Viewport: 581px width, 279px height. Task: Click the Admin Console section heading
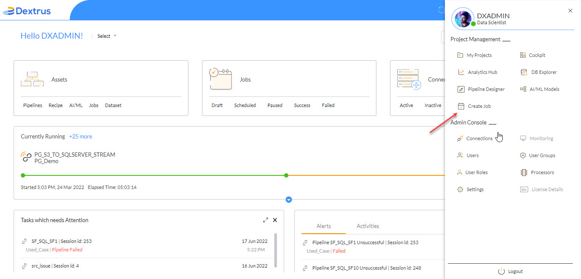click(468, 122)
